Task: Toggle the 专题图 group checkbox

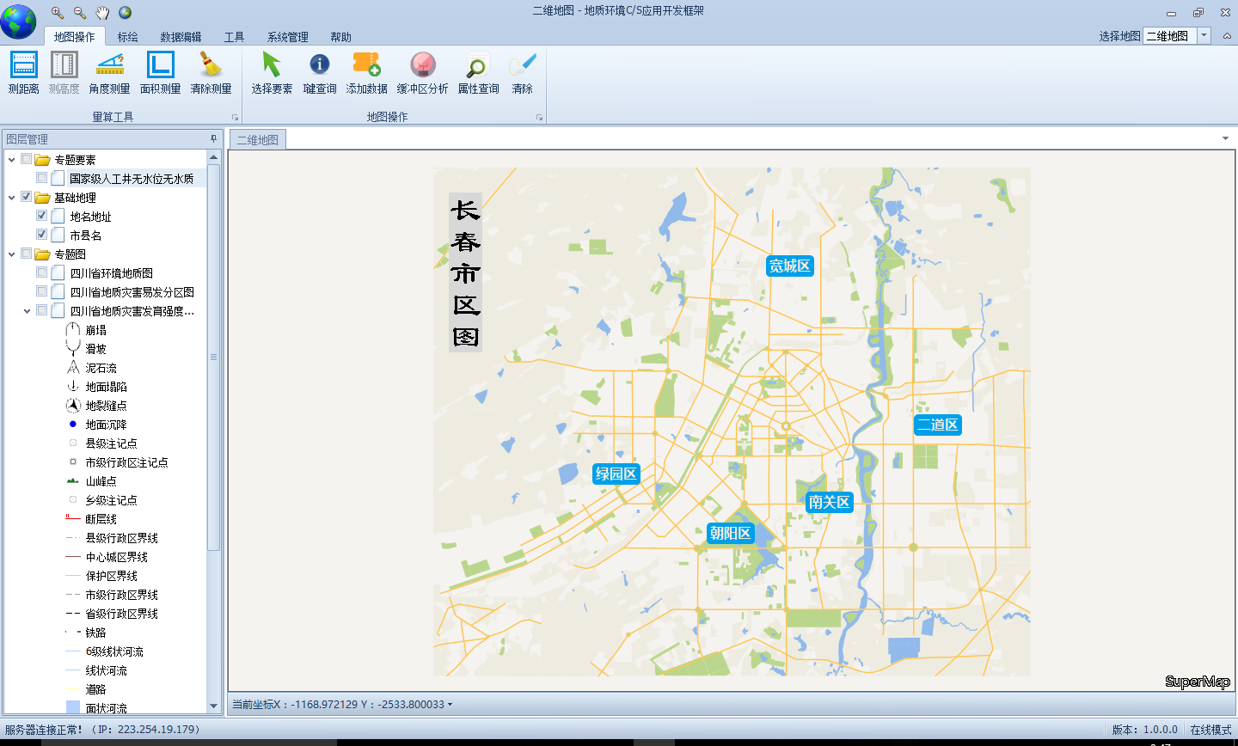Action: (27, 254)
